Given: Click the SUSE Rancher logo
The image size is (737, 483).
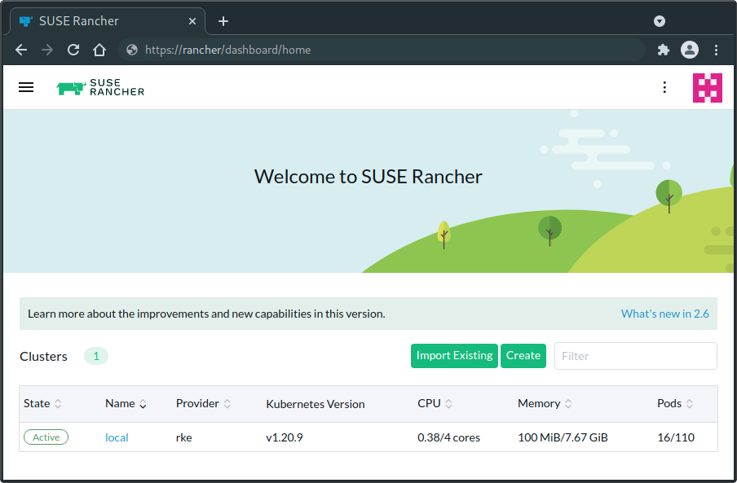Looking at the screenshot, I should pos(100,87).
